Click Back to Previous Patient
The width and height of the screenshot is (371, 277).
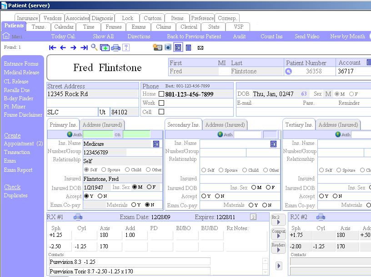coord(194,36)
